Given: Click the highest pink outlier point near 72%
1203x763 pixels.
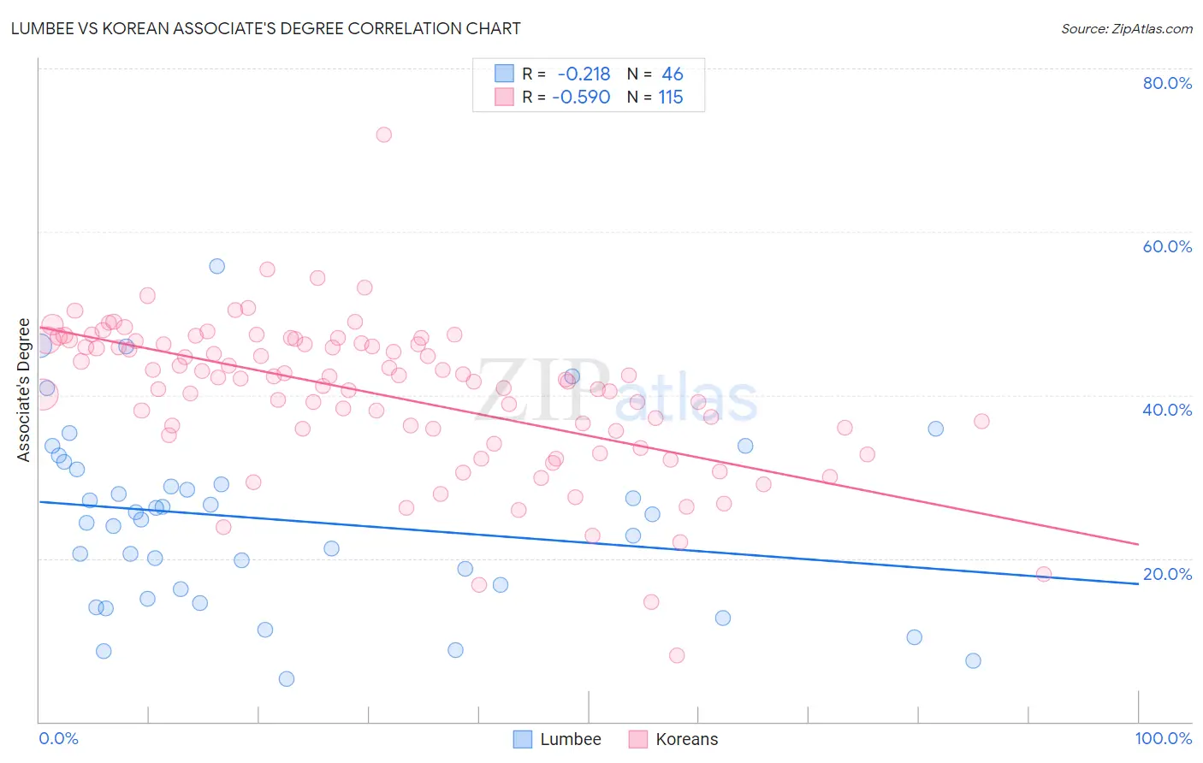Looking at the screenshot, I should 384,134.
